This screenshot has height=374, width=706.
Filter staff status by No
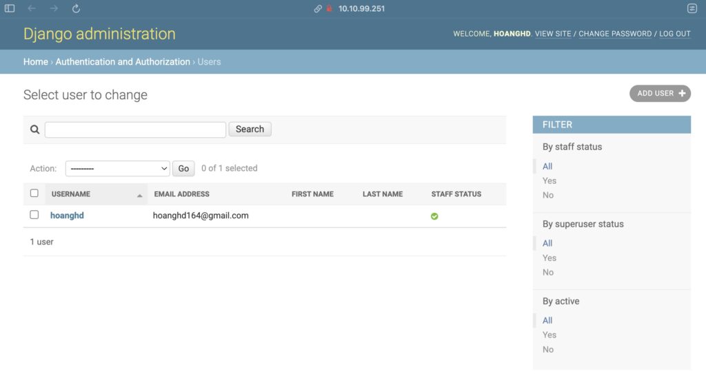tap(548, 195)
